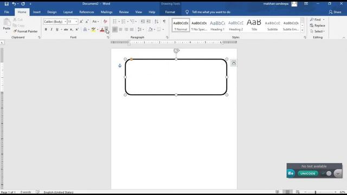Increase paragraph indent

point(149,22)
